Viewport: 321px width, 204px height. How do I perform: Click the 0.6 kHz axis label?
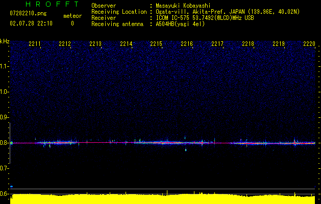5,194
